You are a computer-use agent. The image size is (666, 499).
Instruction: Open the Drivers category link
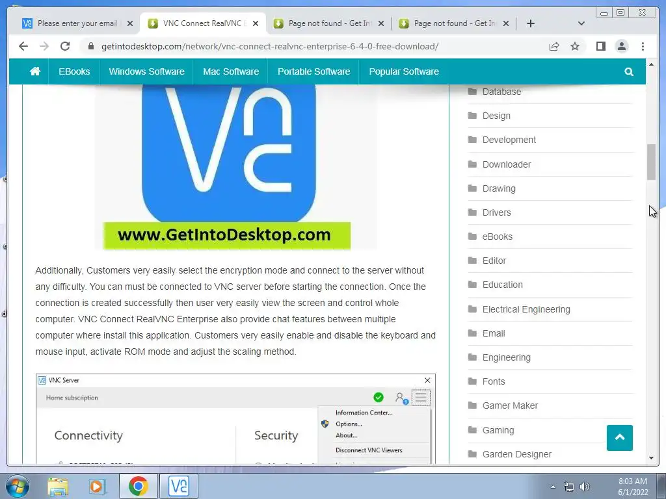coord(496,212)
